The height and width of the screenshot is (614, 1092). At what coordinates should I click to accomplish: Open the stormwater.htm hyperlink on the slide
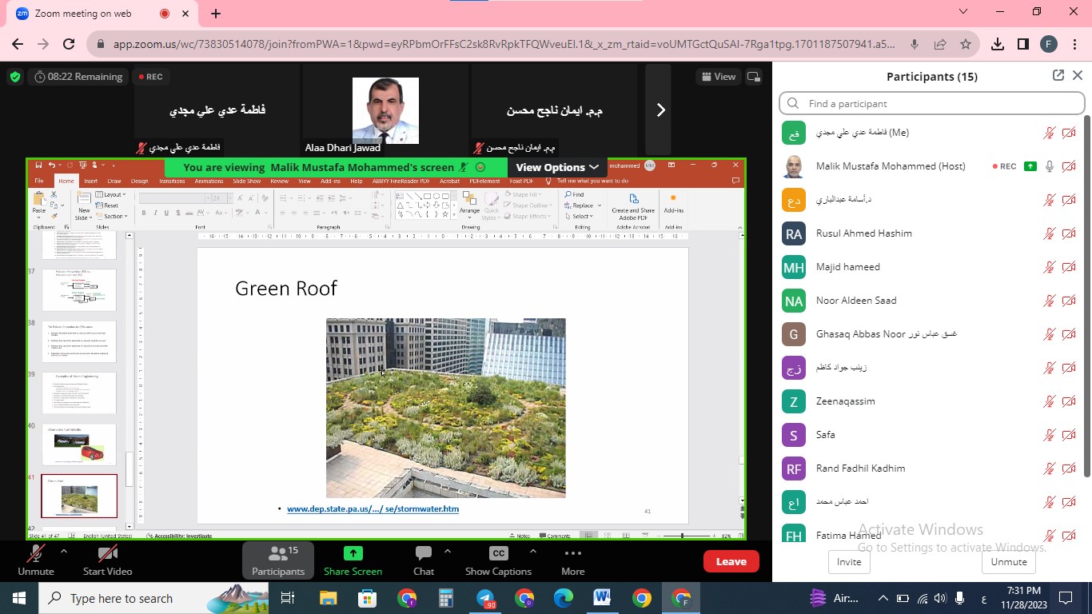[373, 508]
